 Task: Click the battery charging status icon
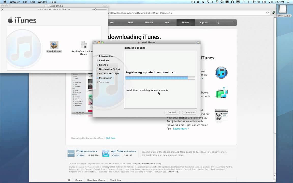click(x=264, y=2)
